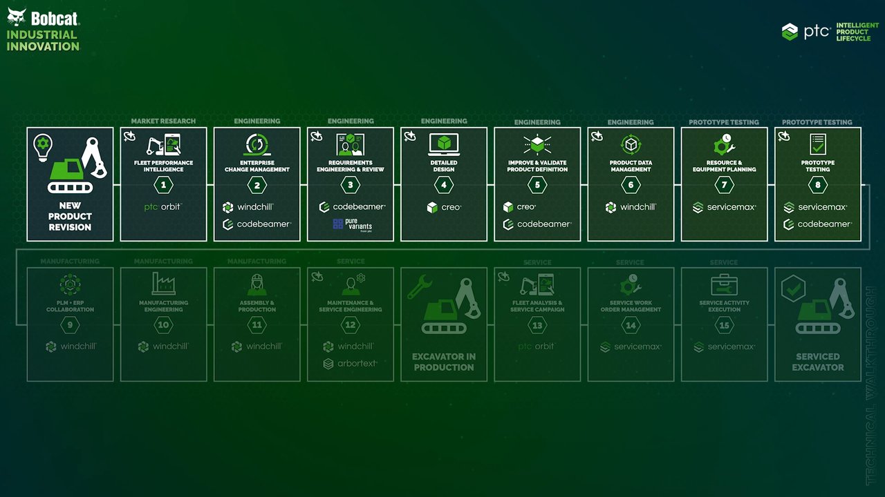Screen dimensions: 885x497
Task: Choose step number 12 hexagon
Action: point(351,325)
